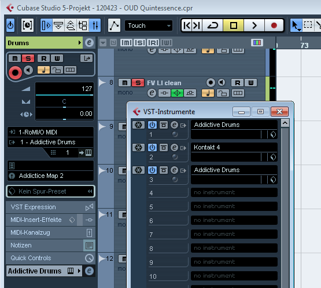Open the Addictive Drums inspector tab
Viewport: 321px width, 288px height.
tap(44, 271)
